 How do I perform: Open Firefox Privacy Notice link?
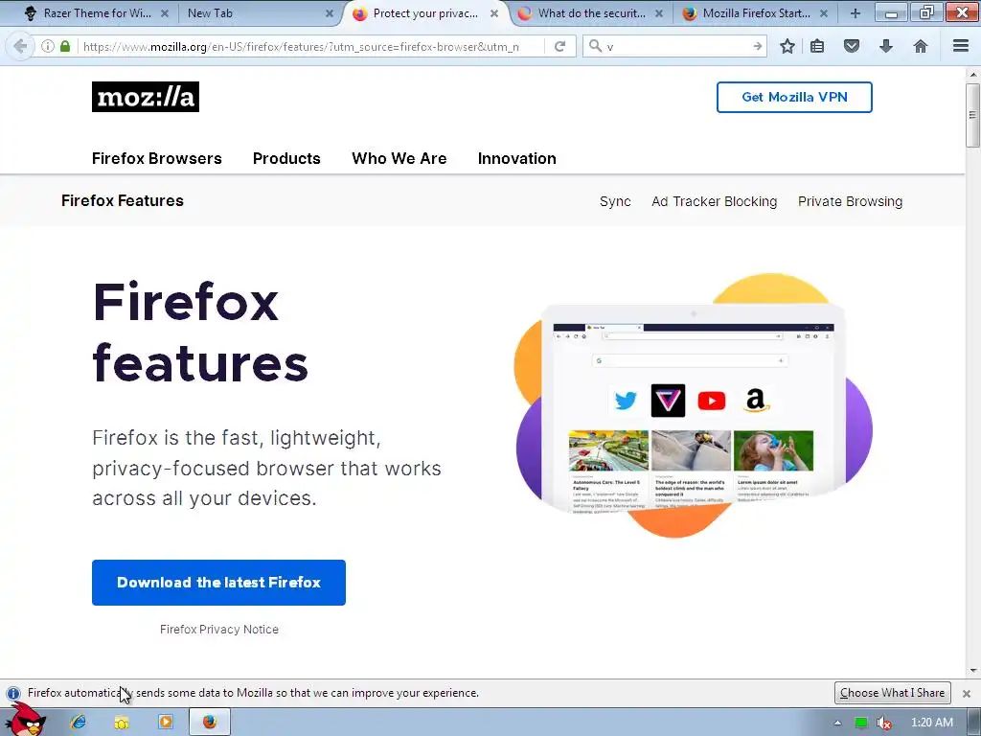click(219, 630)
